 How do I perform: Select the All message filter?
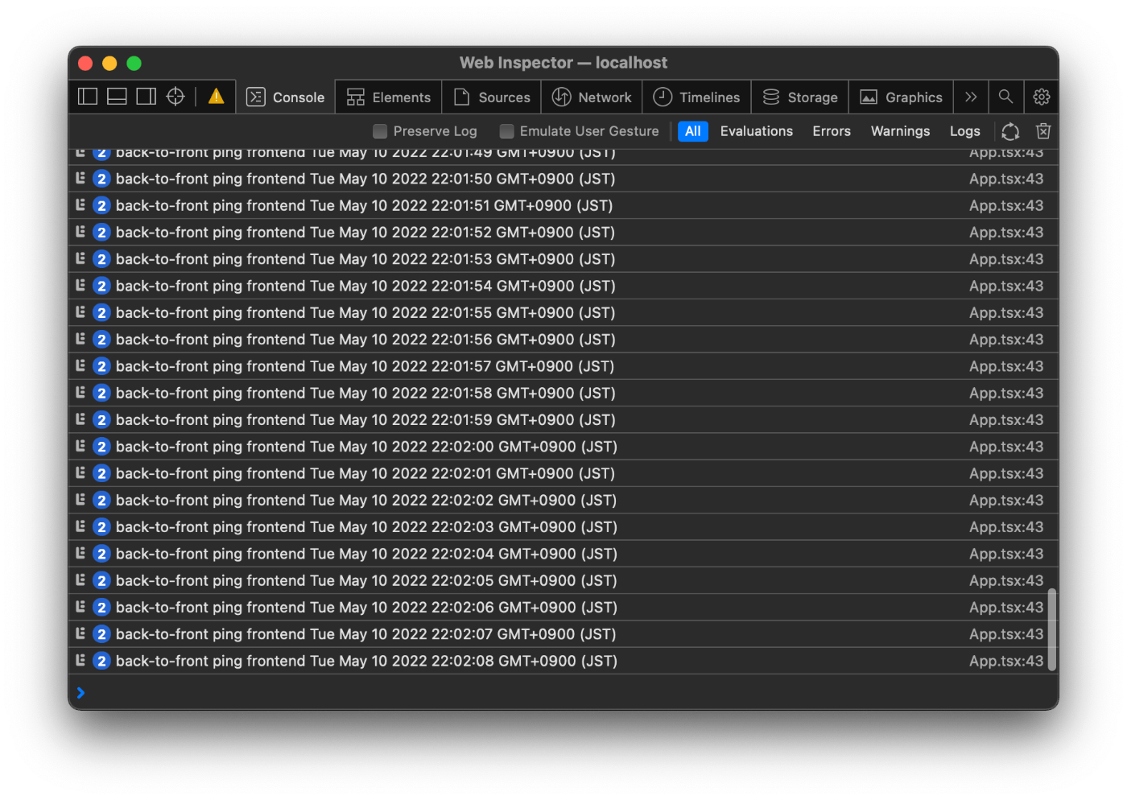point(692,130)
